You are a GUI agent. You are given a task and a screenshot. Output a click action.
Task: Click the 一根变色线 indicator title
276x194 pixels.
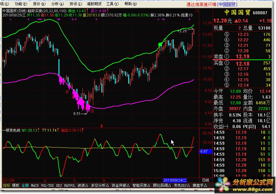coord(11,130)
